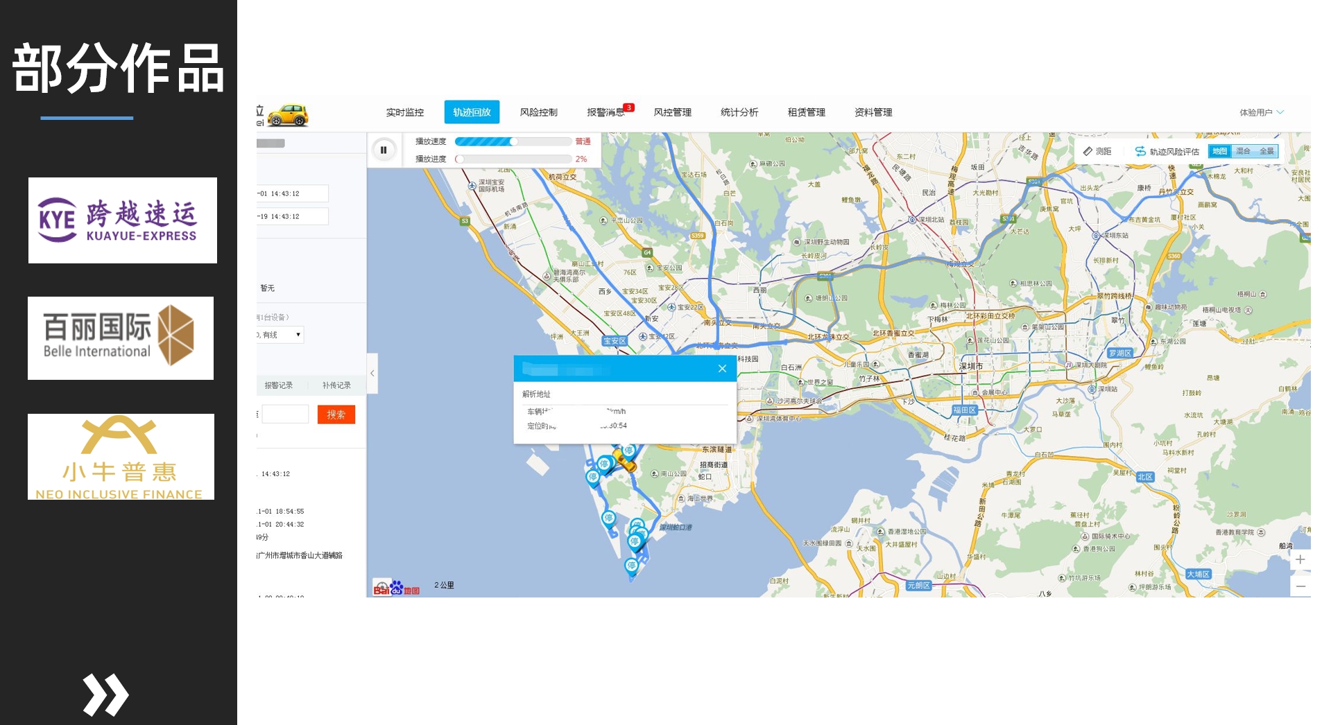Open the 风控管理 tab
The image size is (1331, 725).
pos(672,112)
